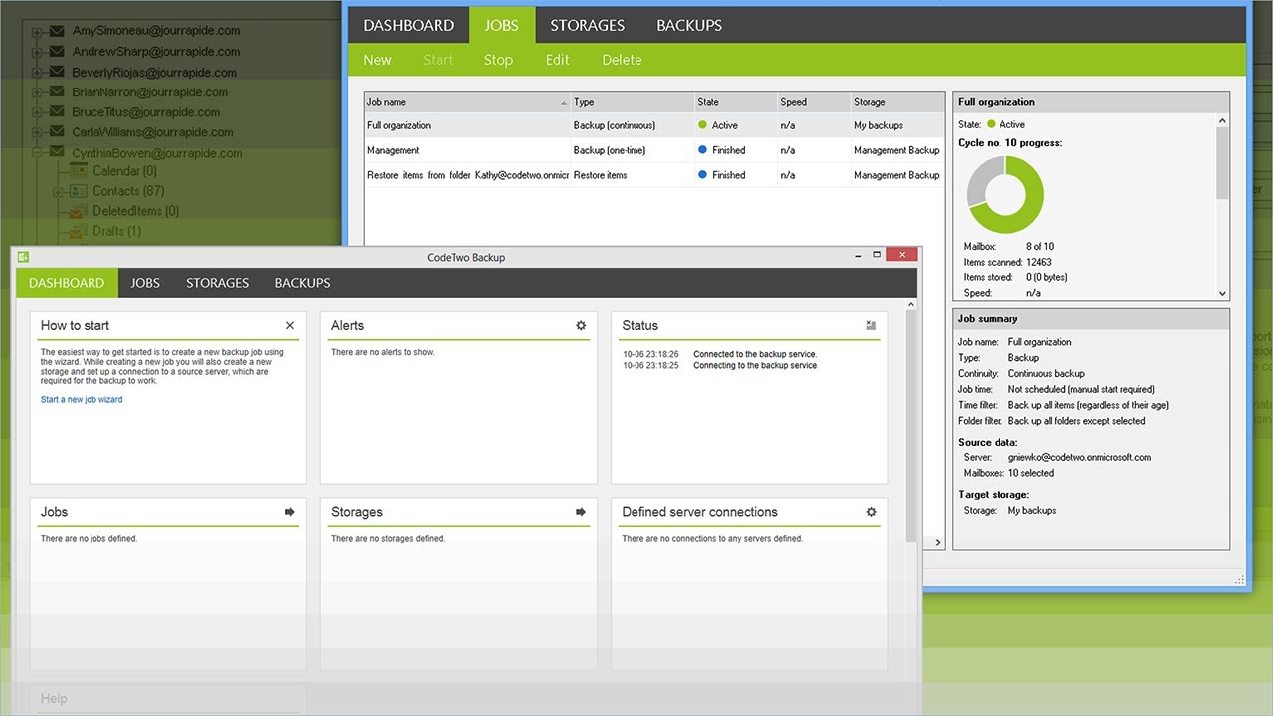Click the DeletedItems folder icon
The width and height of the screenshot is (1273, 716).
pos(78,211)
